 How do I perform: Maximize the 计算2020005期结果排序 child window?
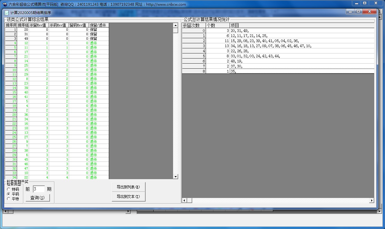pos(358,11)
